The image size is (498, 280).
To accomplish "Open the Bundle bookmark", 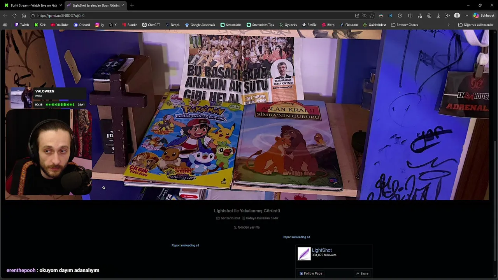I will click(x=130, y=25).
